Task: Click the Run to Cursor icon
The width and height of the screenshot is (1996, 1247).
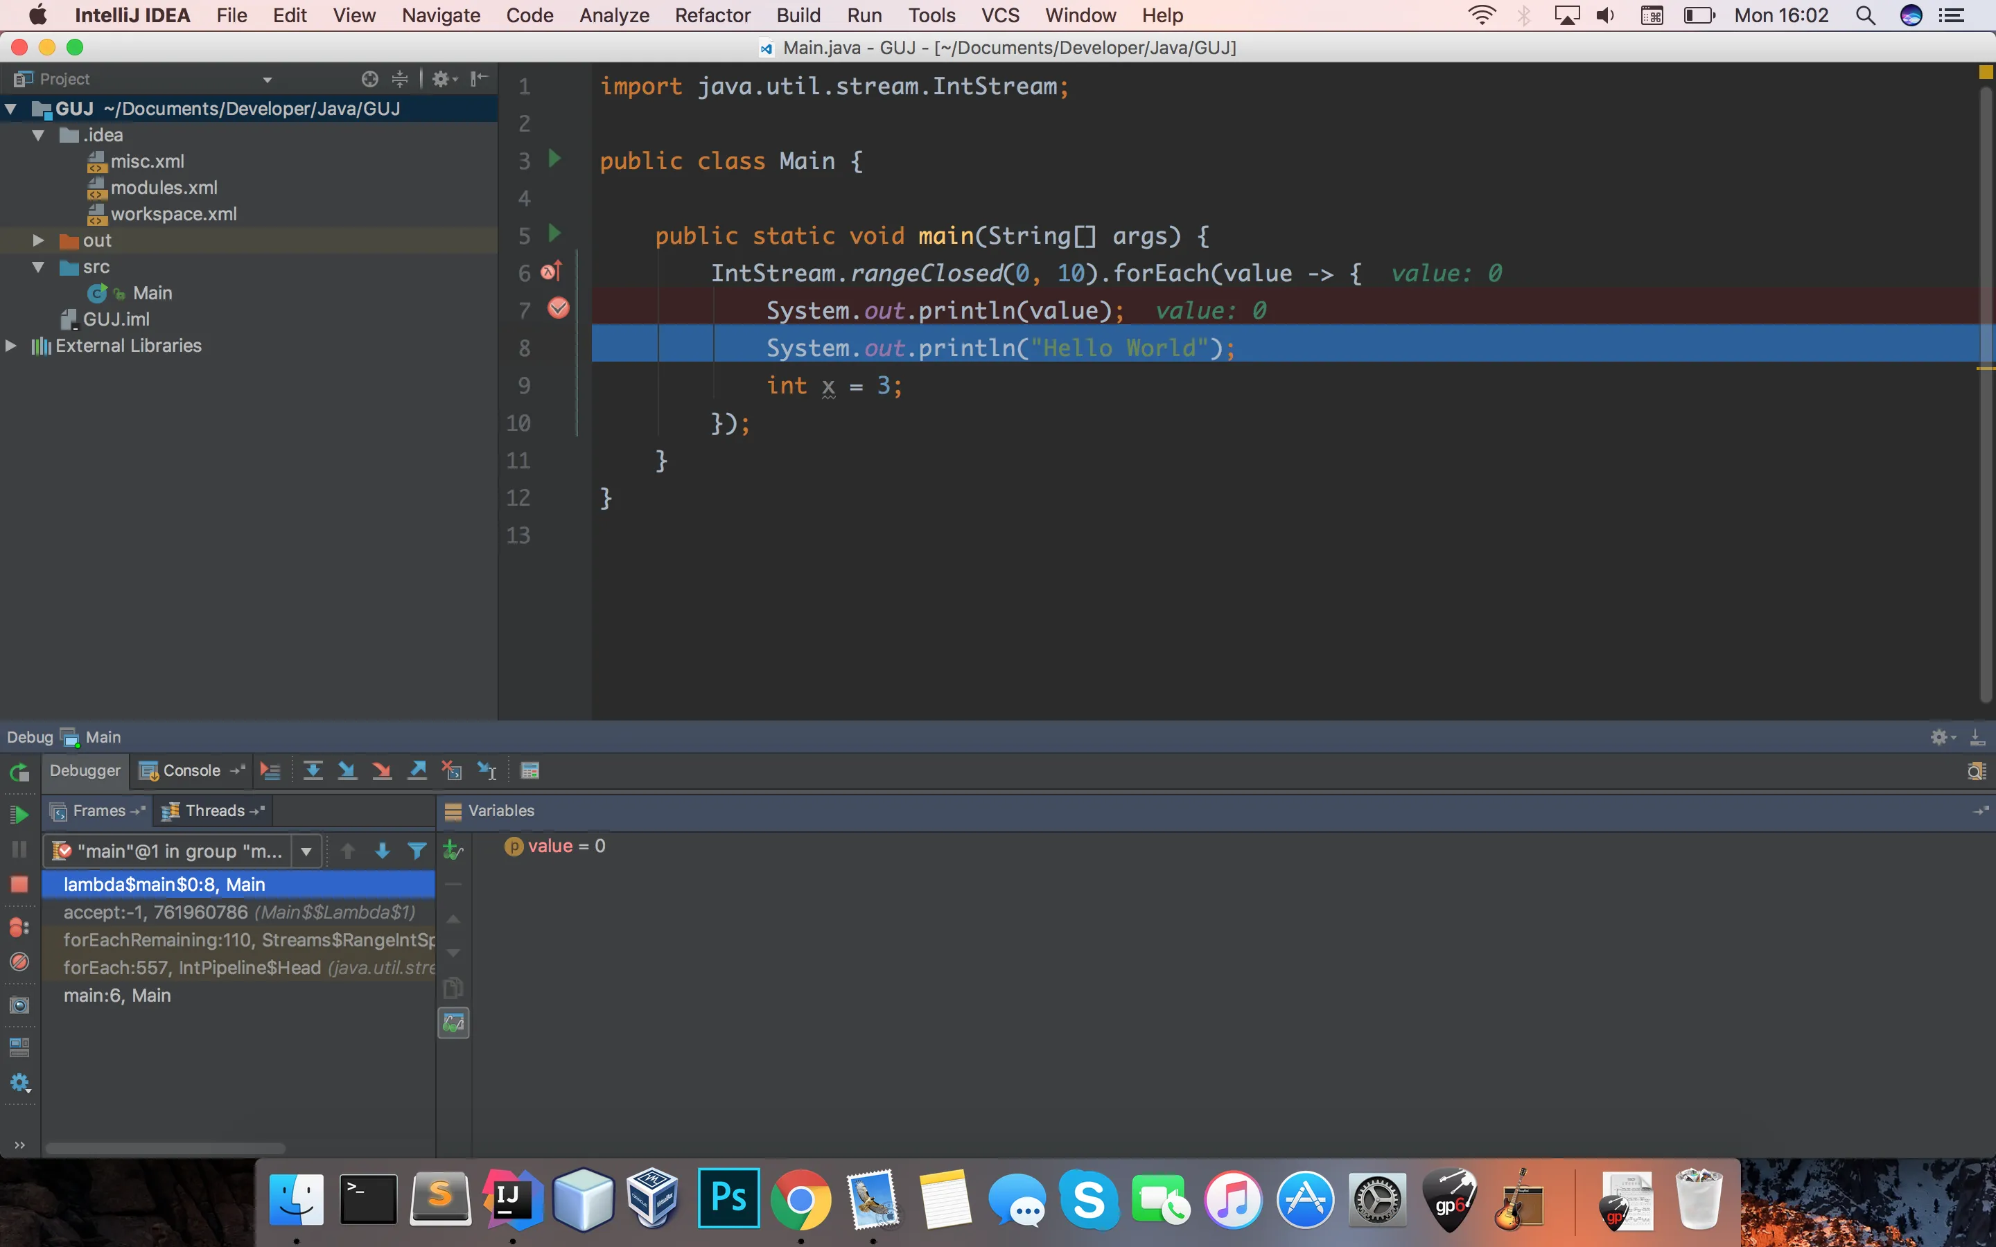Action: 487,770
